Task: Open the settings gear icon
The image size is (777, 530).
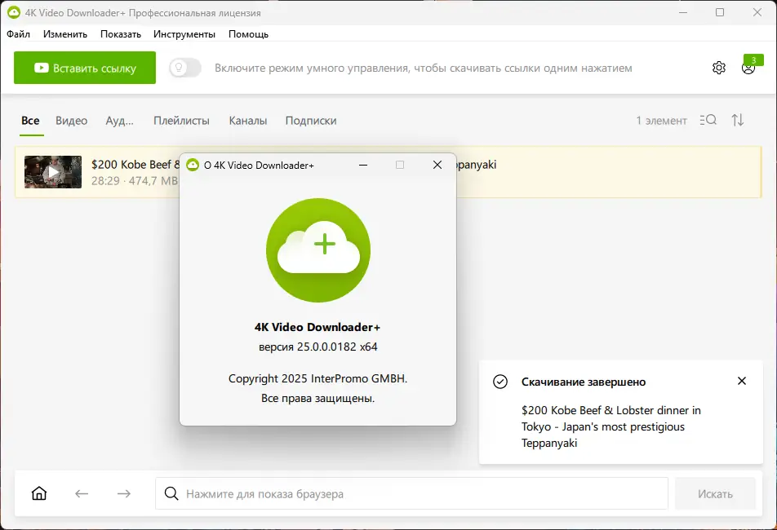Action: 718,68
